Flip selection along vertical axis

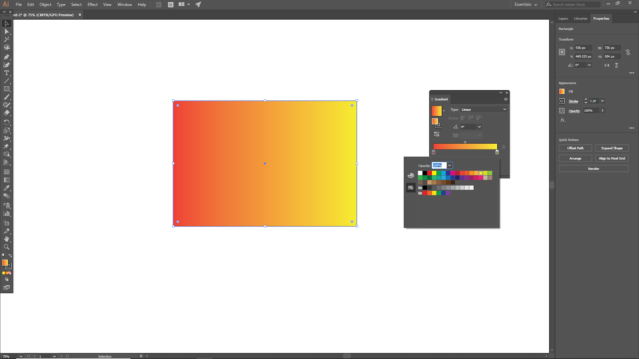coord(617,65)
